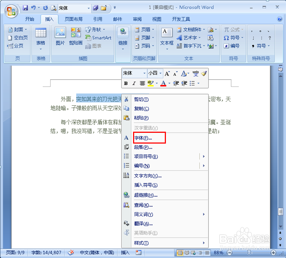Undo the last action

click(x=33, y=8)
